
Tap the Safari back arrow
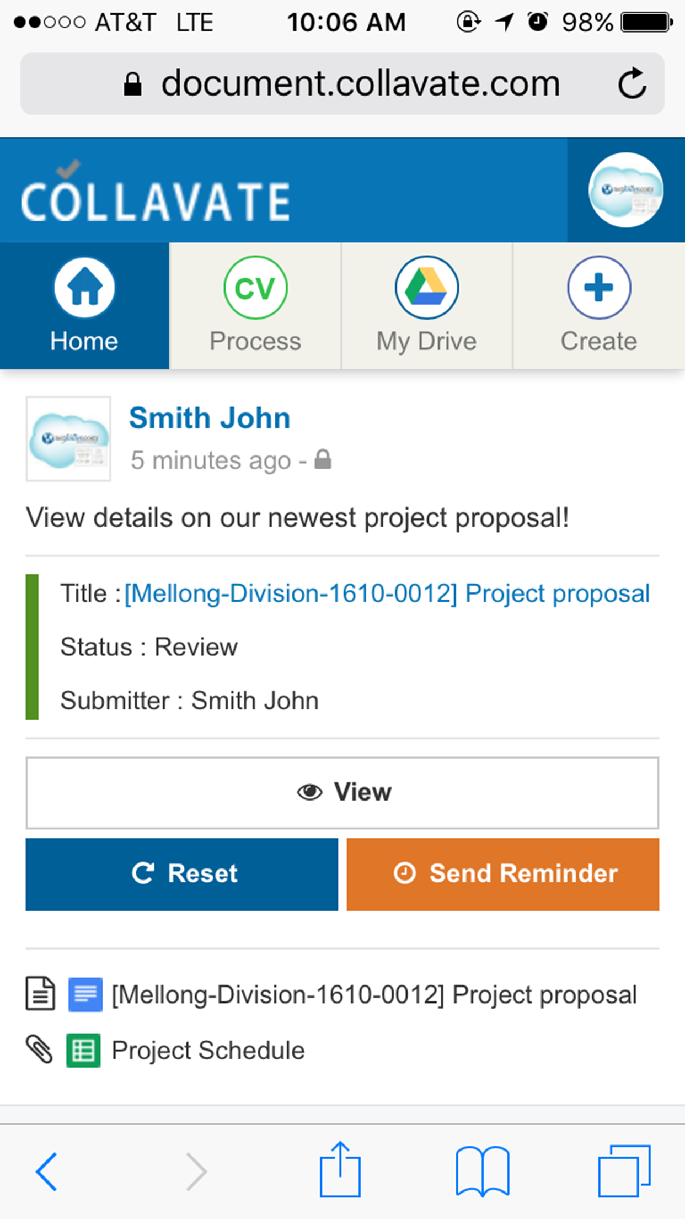(x=46, y=1171)
